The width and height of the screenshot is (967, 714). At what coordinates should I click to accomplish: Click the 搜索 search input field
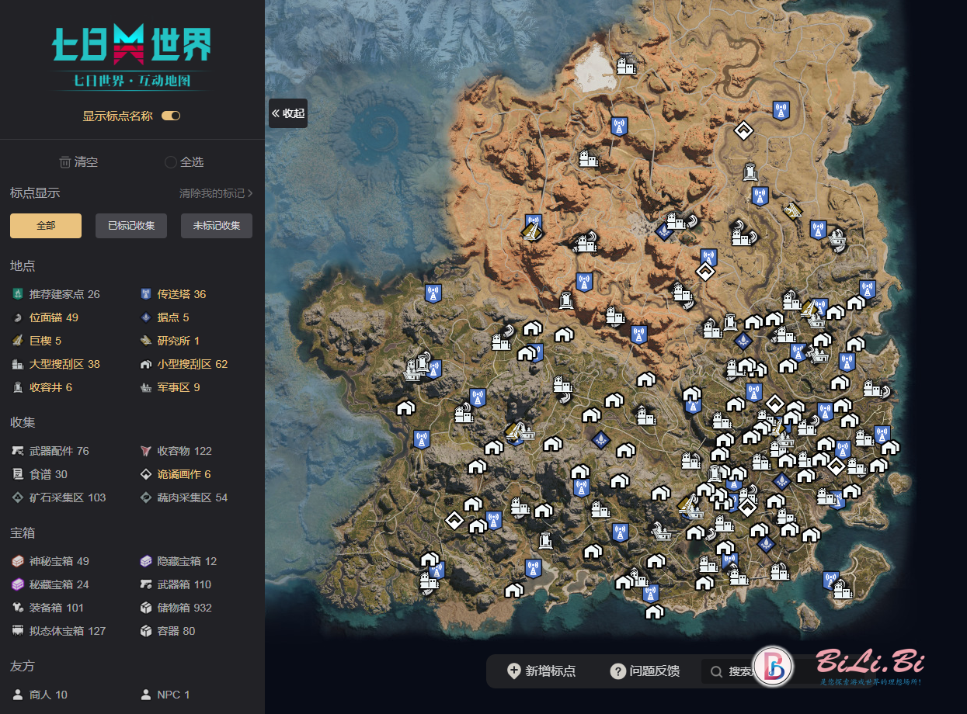(738, 671)
